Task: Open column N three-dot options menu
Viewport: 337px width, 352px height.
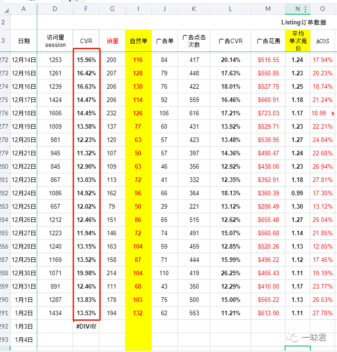Action: (305, 9)
